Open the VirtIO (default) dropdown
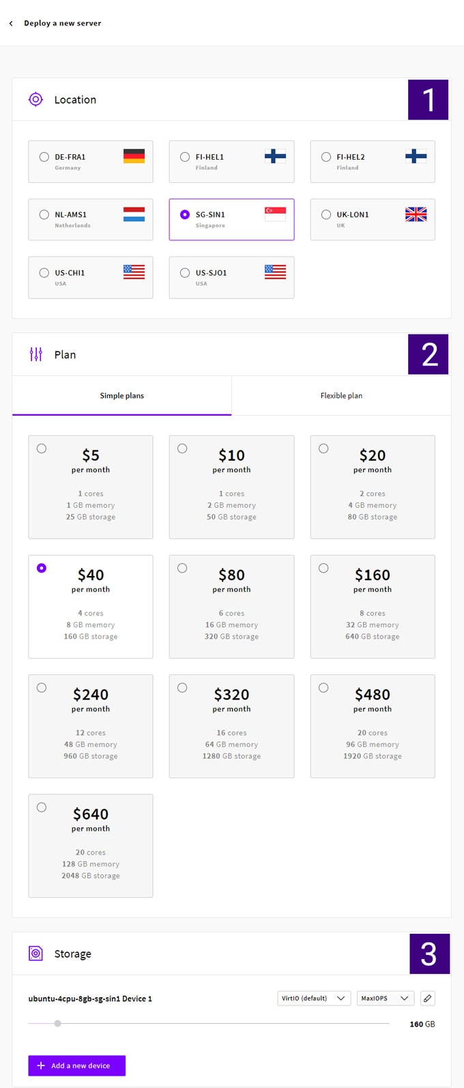 [313, 998]
